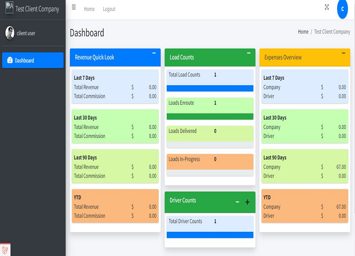355x256 pixels.
Task: Click Logout in the top navbar
Action: 109,9
